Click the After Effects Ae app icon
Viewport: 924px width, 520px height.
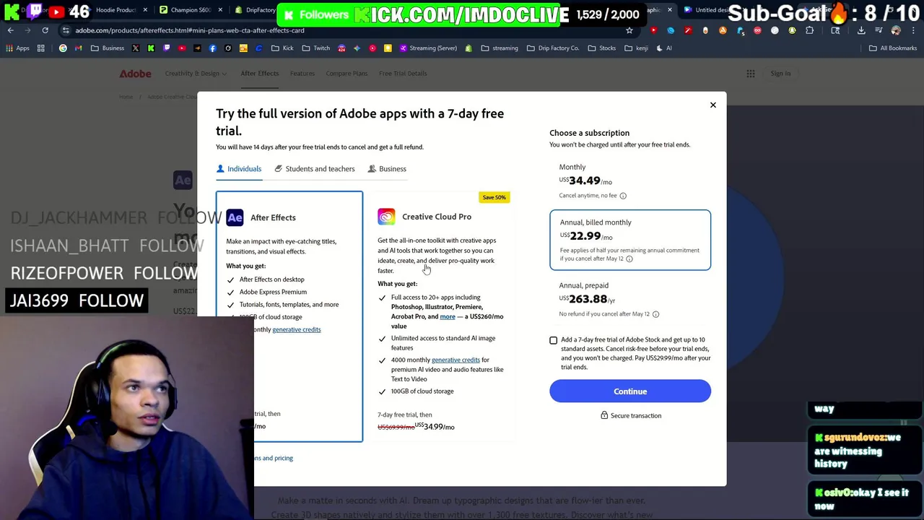click(235, 217)
